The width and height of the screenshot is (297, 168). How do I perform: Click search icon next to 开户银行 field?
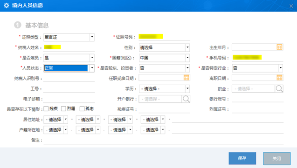(186, 99)
